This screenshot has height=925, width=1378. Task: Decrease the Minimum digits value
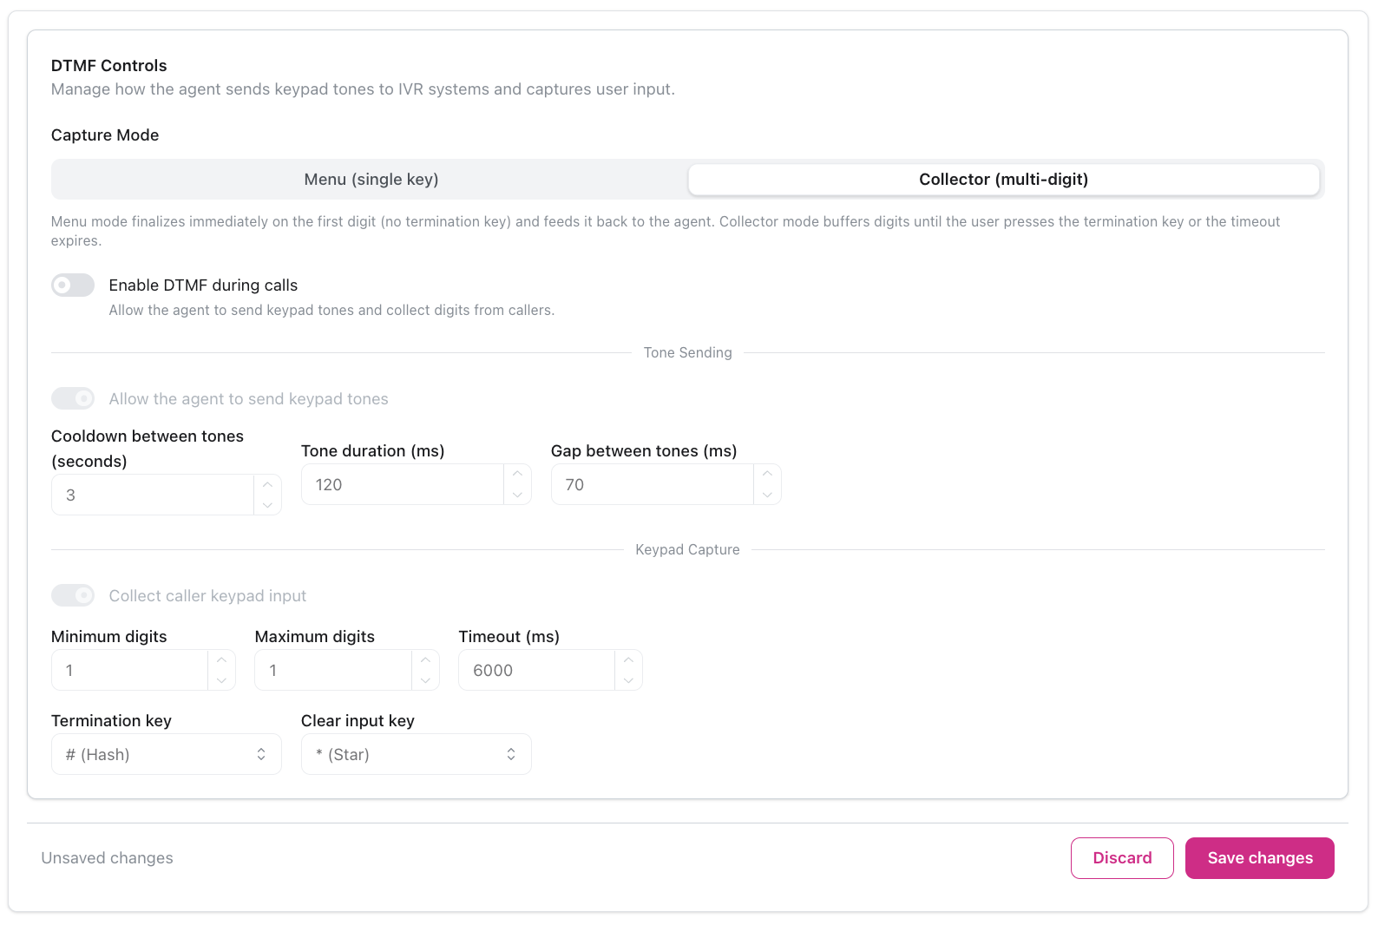click(221, 680)
